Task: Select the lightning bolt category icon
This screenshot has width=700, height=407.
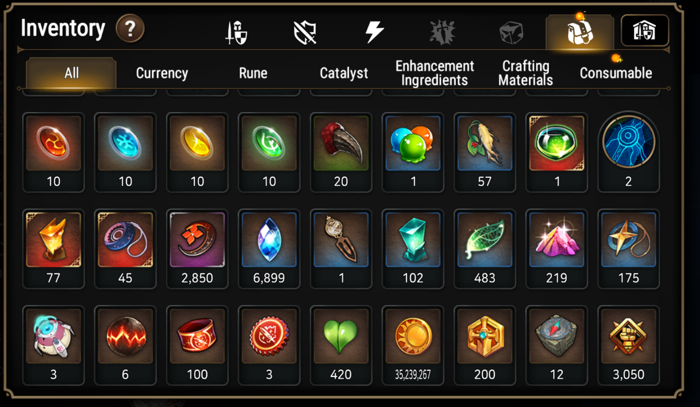Action: click(x=374, y=32)
